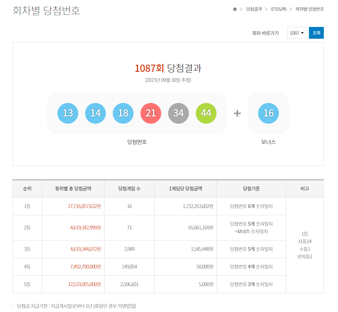Select total prize 27,716,057,632원
338x312 pixels.
tap(84, 206)
